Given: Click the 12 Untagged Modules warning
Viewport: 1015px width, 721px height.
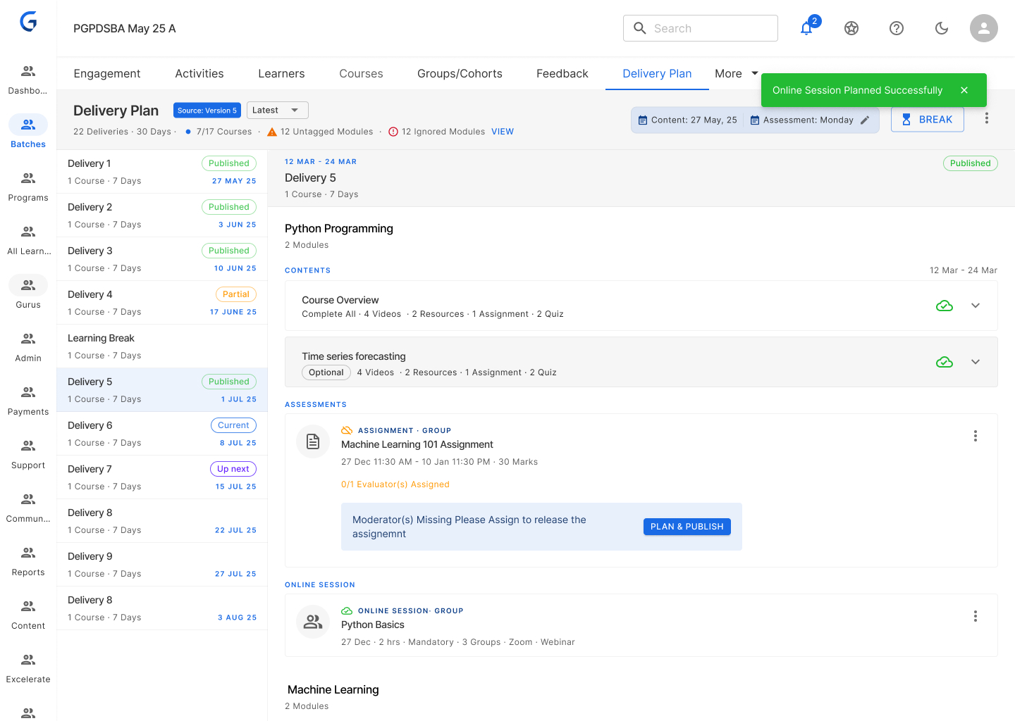Looking at the screenshot, I should pyautogui.click(x=320, y=132).
